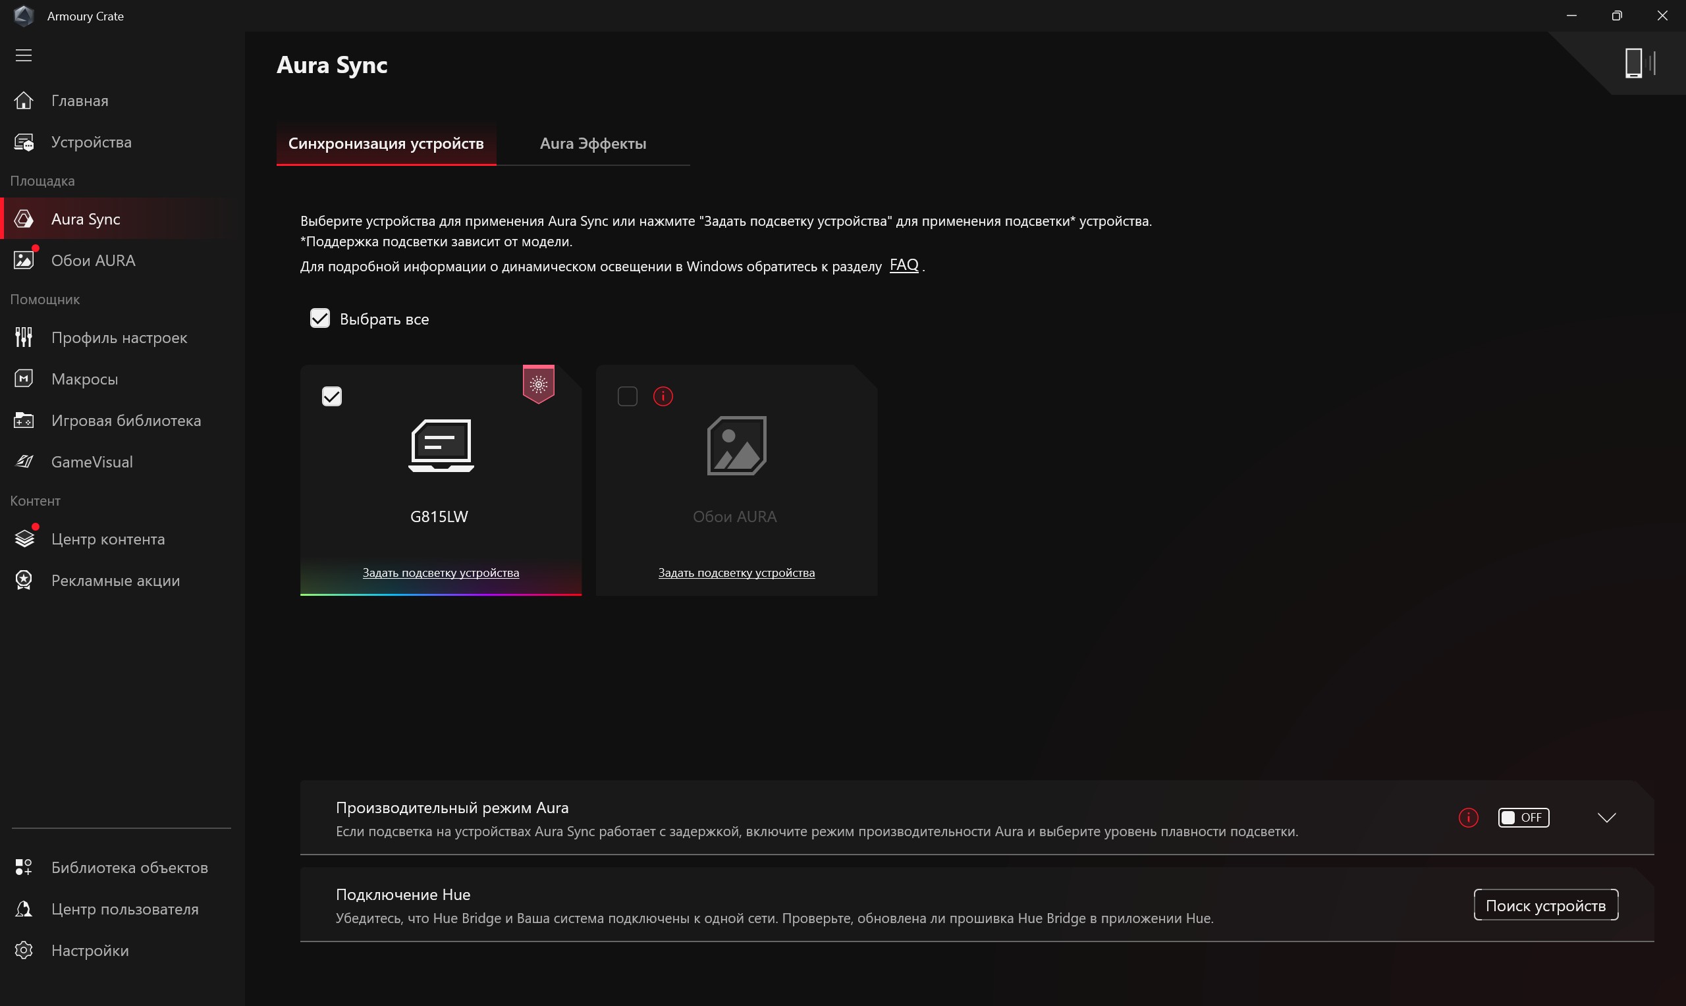Viewport: 1686px width, 1006px height.
Task: Click the Aura Sync page title
Action: pos(332,65)
